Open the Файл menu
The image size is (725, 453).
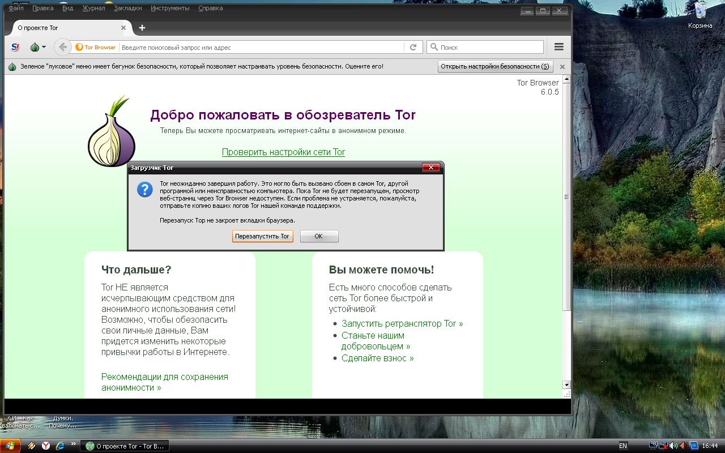(16, 8)
